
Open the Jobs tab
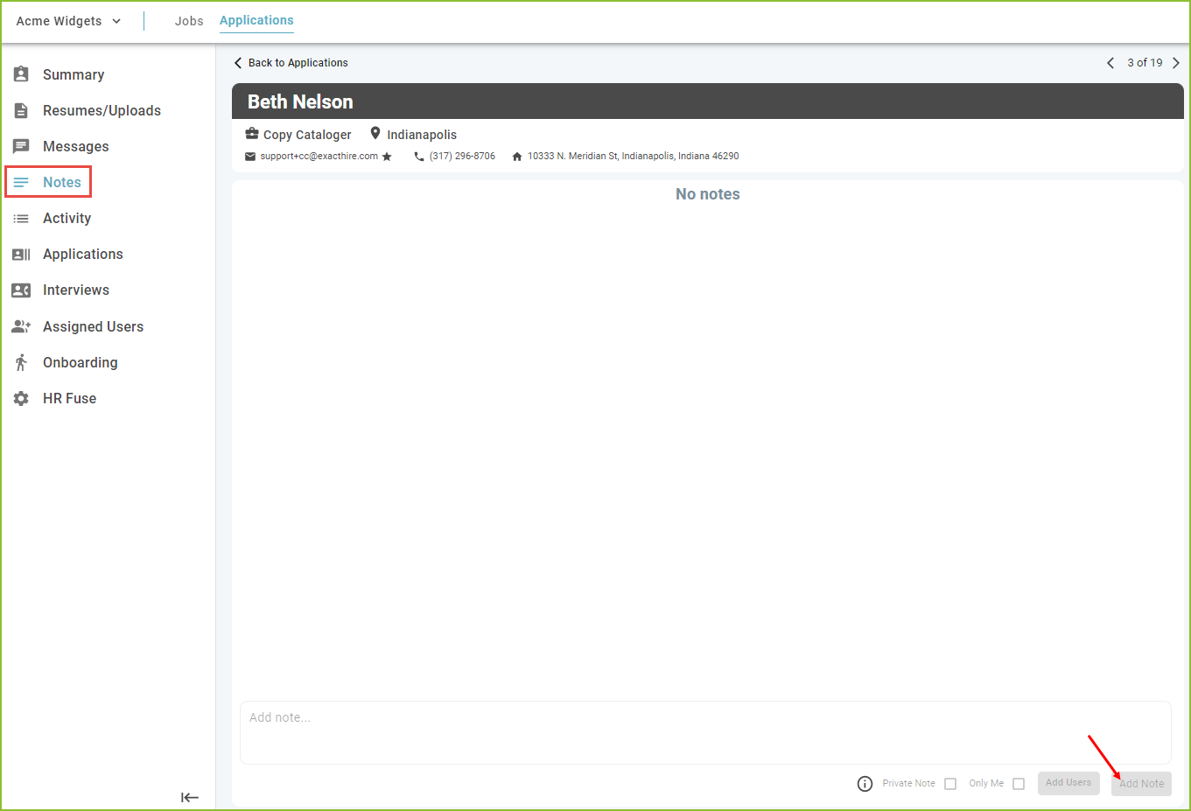coord(189,21)
